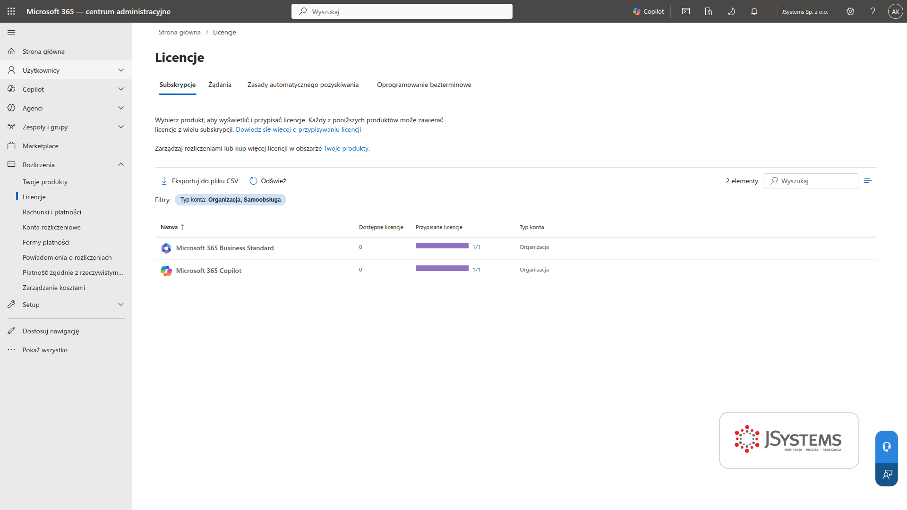Open Zasady automatycznego pozyskiwania tab

pos(303,85)
